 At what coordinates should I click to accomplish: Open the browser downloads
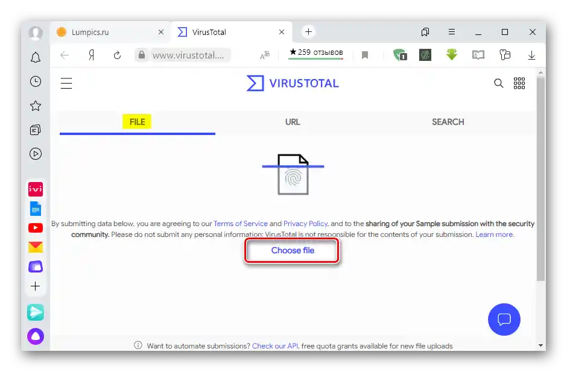[x=531, y=55]
